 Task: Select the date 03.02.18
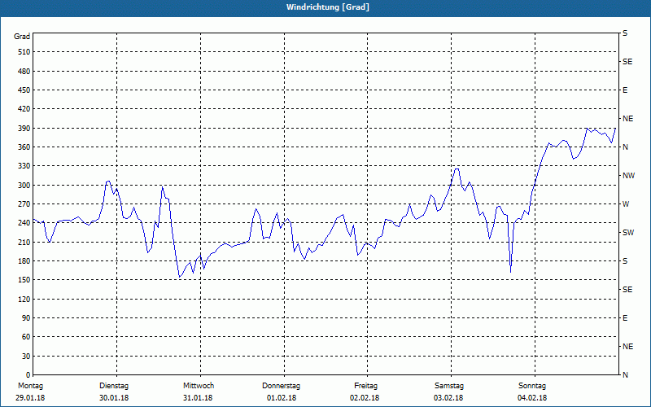tap(448, 398)
